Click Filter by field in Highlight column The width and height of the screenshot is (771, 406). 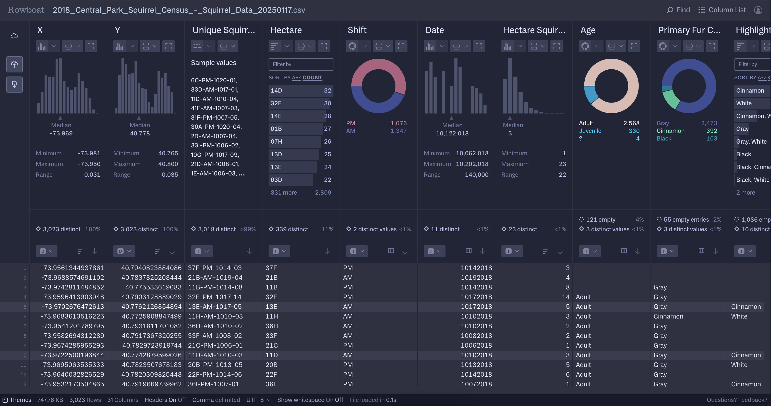click(x=752, y=64)
